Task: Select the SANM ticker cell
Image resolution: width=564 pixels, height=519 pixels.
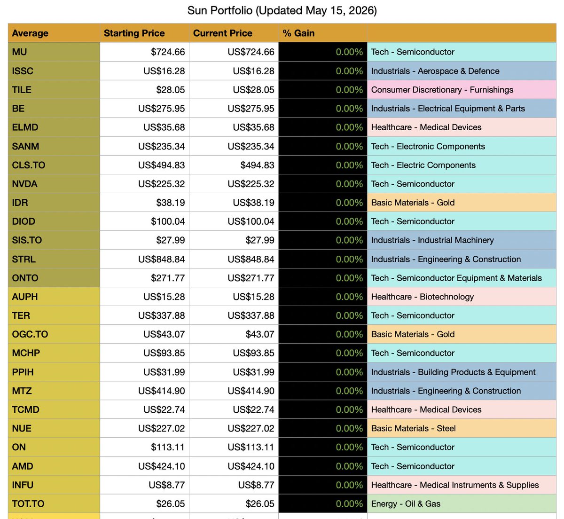Action: pyautogui.click(x=54, y=146)
